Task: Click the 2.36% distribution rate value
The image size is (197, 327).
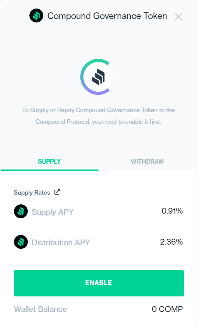Action: pyautogui.click(x=172, y=242)
